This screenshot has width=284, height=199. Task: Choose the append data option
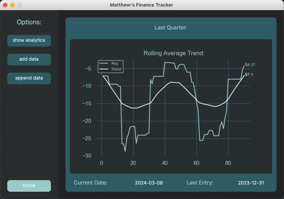click(29, 78)
